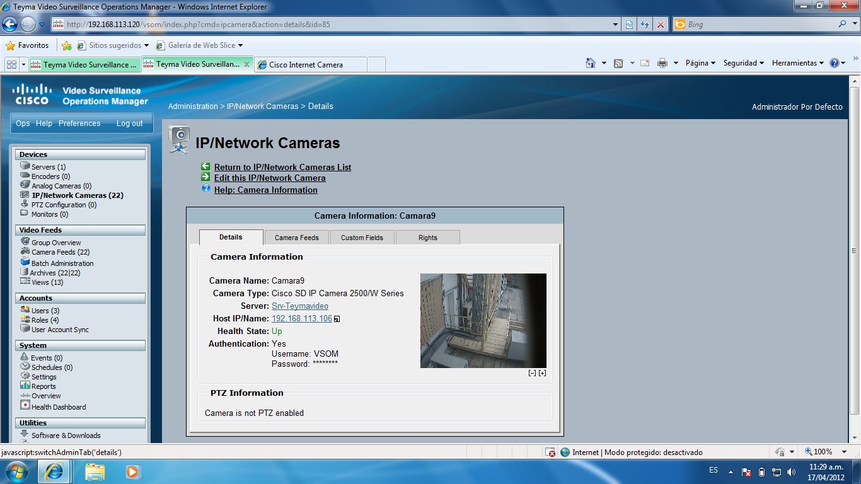861x484 pixels.
Task: Click the PTZ Configuration joystick icon
Action: pyautogui.click(x=25, y=204)
